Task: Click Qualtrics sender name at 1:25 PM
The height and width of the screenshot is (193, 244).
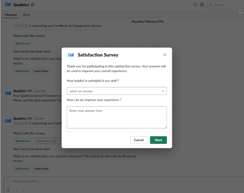Action: 20,119
